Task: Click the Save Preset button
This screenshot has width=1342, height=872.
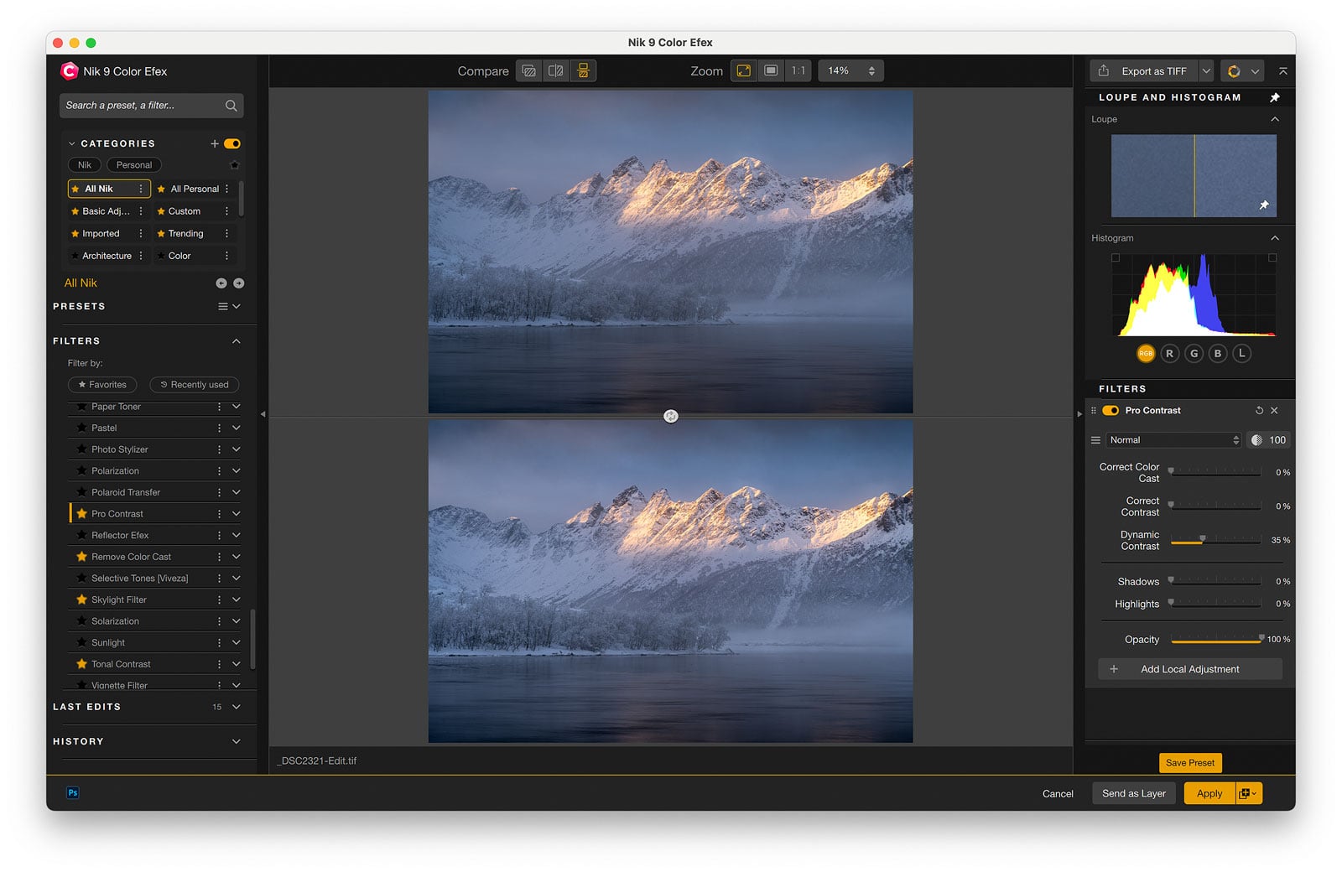Action: (x=1190, y=763)
